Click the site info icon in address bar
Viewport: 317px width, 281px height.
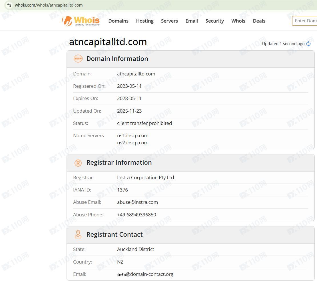point(9,5)
